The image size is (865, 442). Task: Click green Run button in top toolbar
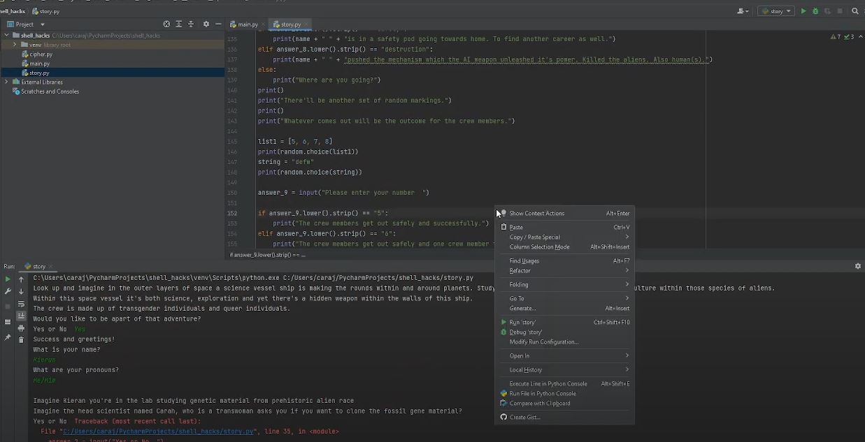803,11
